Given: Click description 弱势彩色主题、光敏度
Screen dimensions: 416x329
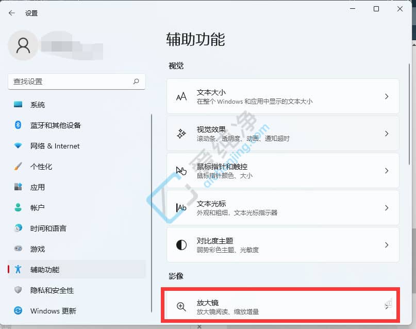Looking at the screenshot, I should [228, 250].
